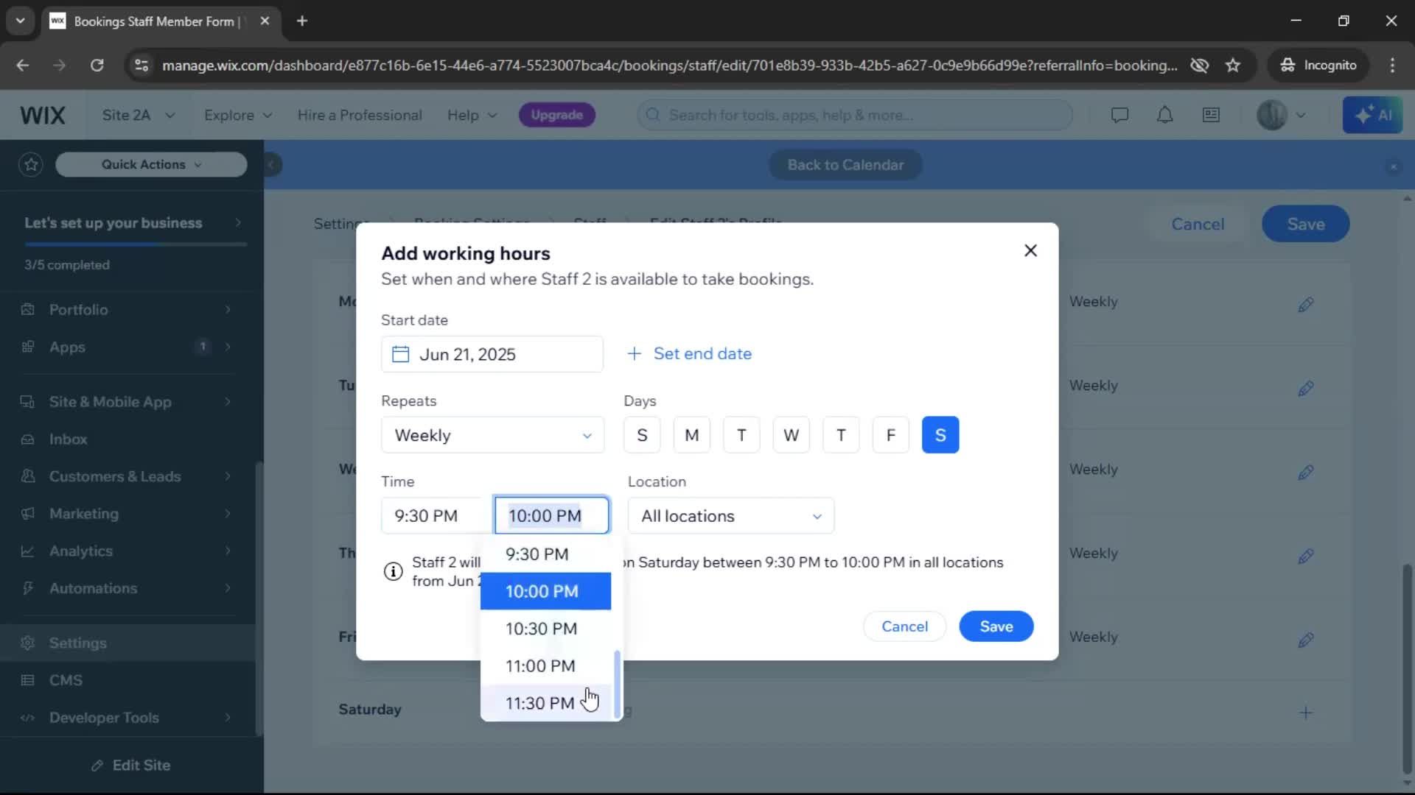Choose 11:30 PM from the time list
The height and width of the screenshot is (795, 1415).
(x=545, y=703)
